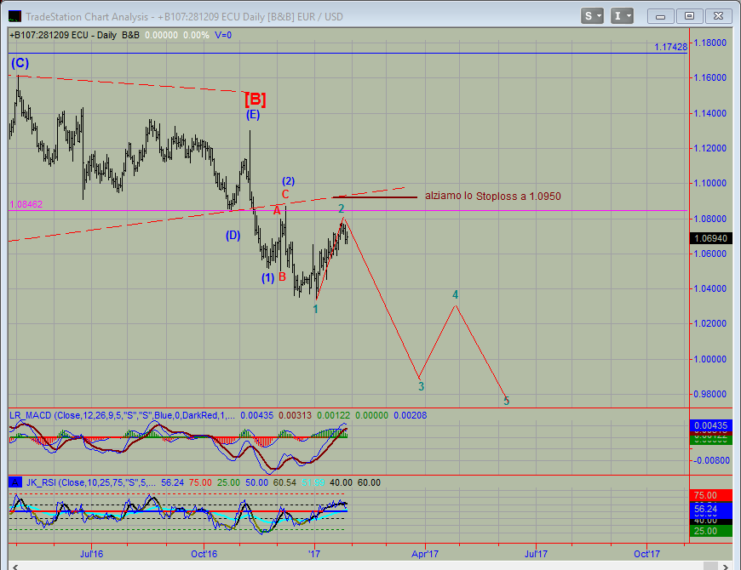Select the blue (D) wave label
Viewport: 741px width, 570px height.
point(233,235)
